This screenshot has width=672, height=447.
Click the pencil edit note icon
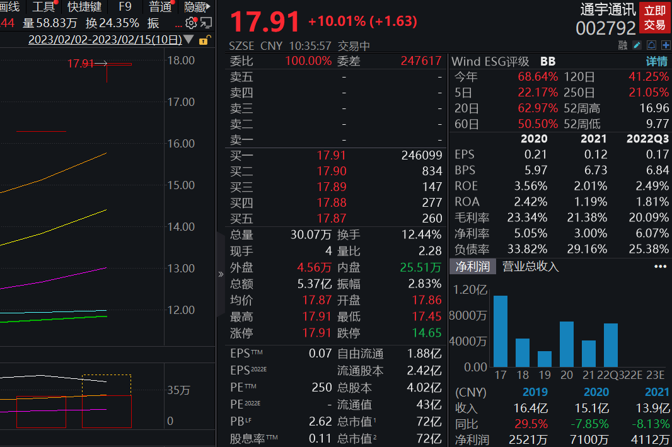[637, 45]
